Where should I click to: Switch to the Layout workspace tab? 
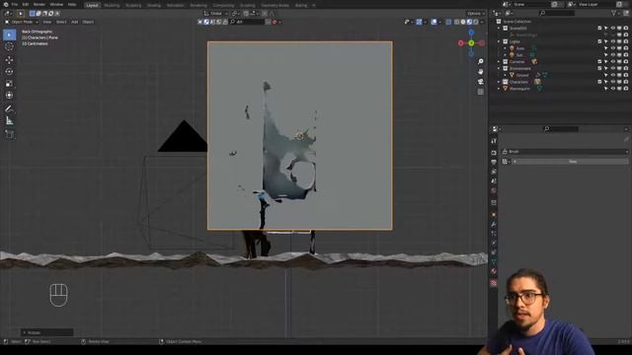92,5
